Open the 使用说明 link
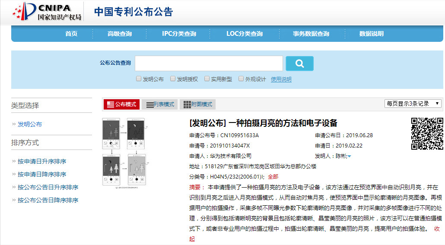 (x=281, y=79)
